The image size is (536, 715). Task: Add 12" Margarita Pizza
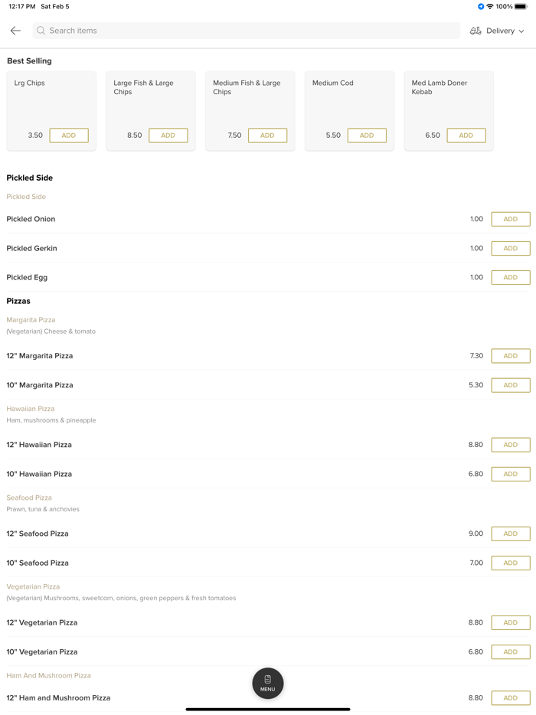[x=510, y=356]
